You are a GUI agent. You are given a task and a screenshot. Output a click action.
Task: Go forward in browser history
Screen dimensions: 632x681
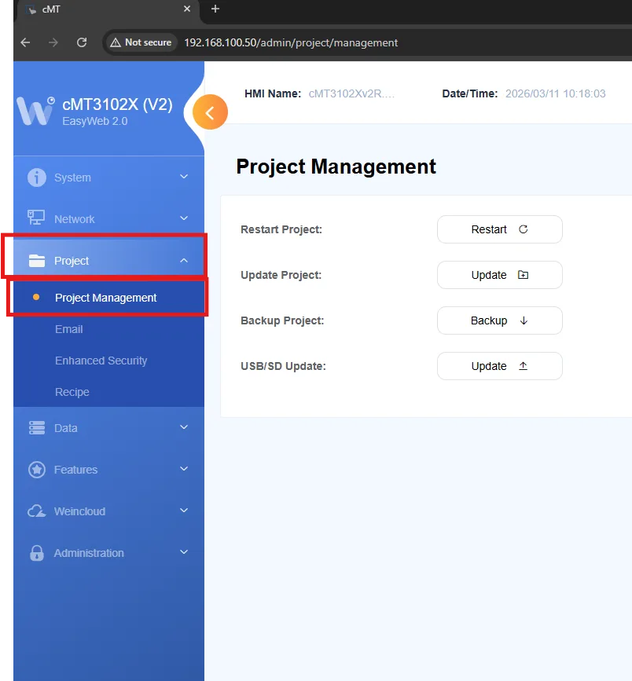click(53, 42)
